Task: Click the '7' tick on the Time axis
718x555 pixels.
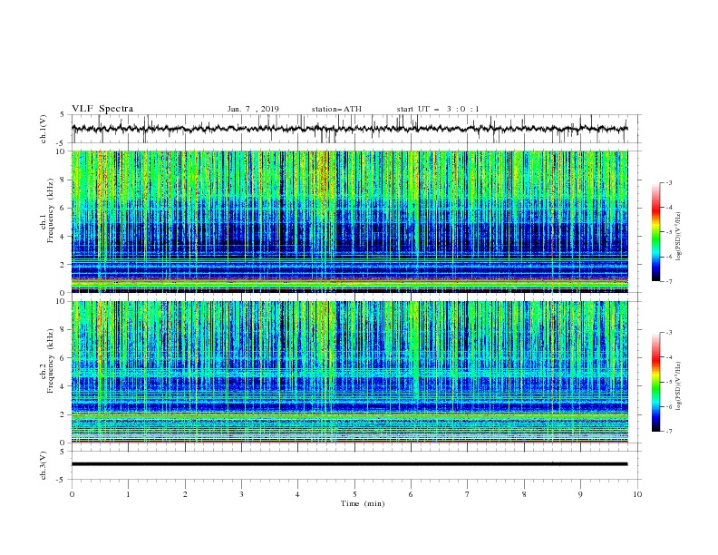Action: [468, 494]
